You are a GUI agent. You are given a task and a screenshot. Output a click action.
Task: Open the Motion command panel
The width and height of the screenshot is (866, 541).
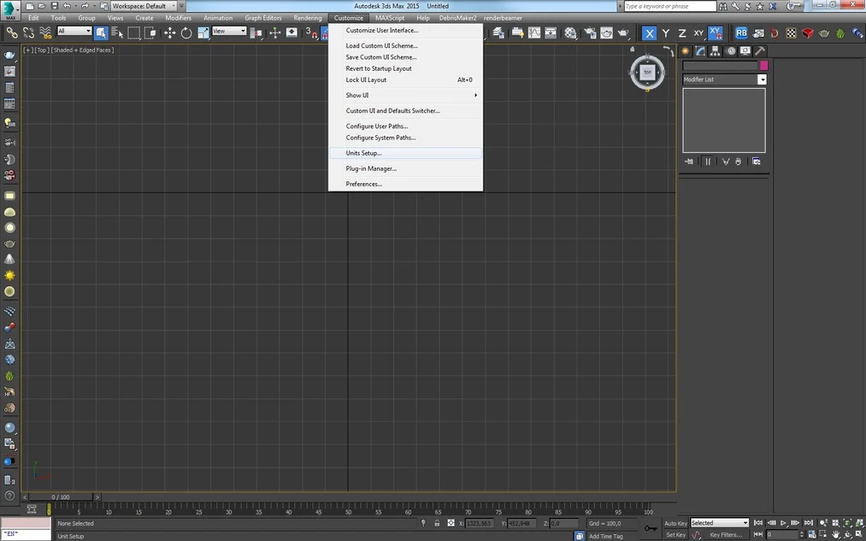[x=730, y=51]
